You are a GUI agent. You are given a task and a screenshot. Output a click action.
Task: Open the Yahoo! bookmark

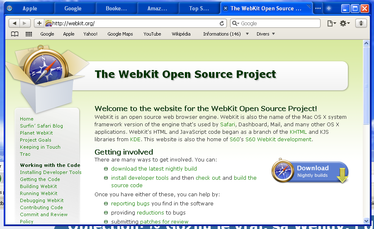(90, 34)
